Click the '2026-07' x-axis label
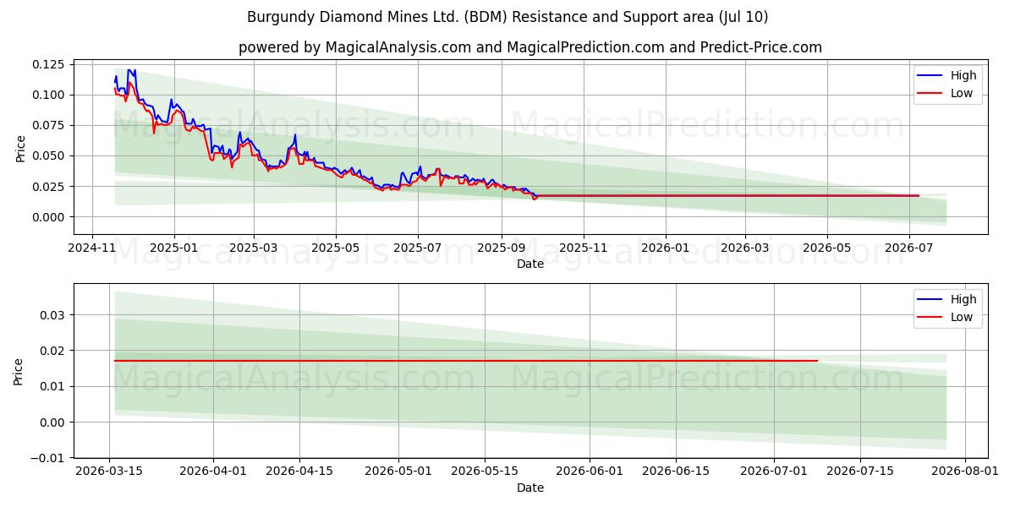Image resolution: width=1015 pixels, height=507 pixels. 908,249
